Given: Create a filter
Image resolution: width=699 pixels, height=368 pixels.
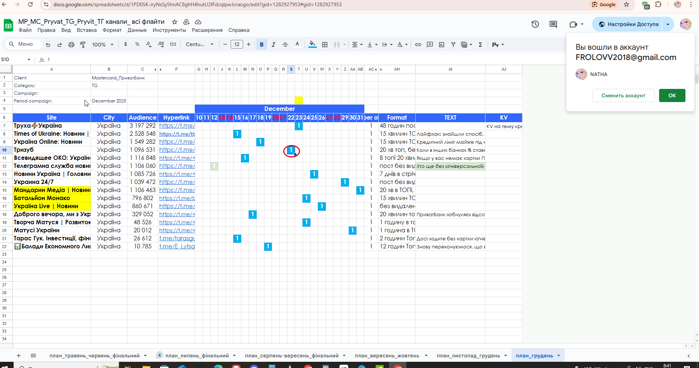Looking at the screenshot, I should coord(453,44).
